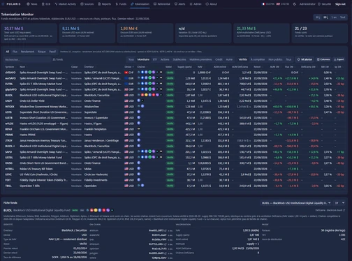
Task: Open polygon contract address external link
Action: (x=166, y=253)
